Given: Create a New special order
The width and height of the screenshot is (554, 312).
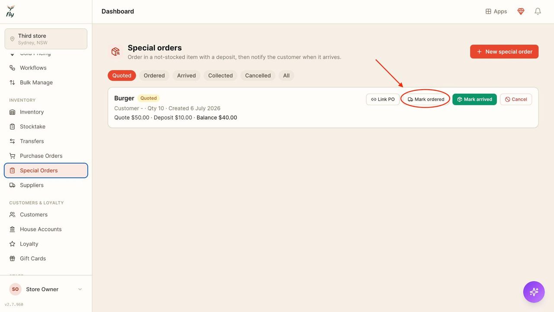Looking at the screenshot, I should [504, 52].
